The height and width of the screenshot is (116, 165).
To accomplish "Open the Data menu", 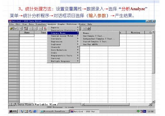I will click(x=31, y=24).
